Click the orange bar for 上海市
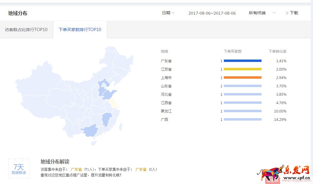313x184 pixels. (x=242, y=77)
